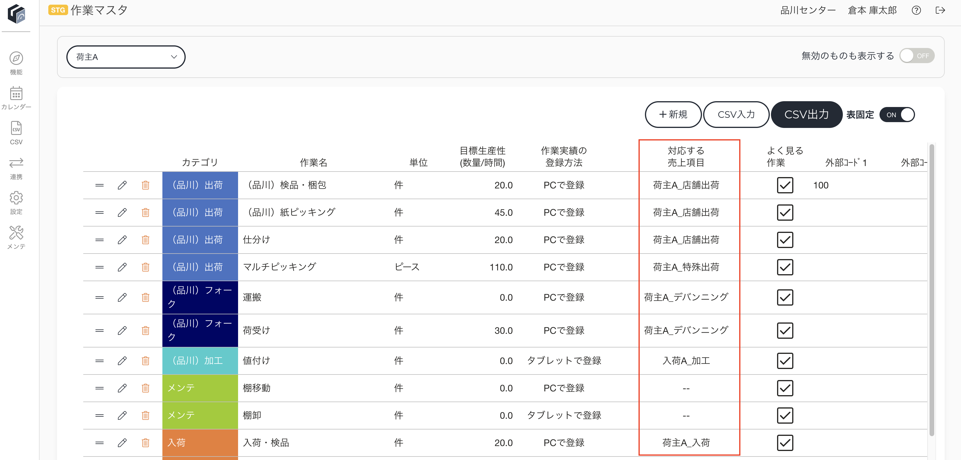This screenshot has height=460, width=961.
Task: Click the logout icon at top right
Action: (940, 10)
